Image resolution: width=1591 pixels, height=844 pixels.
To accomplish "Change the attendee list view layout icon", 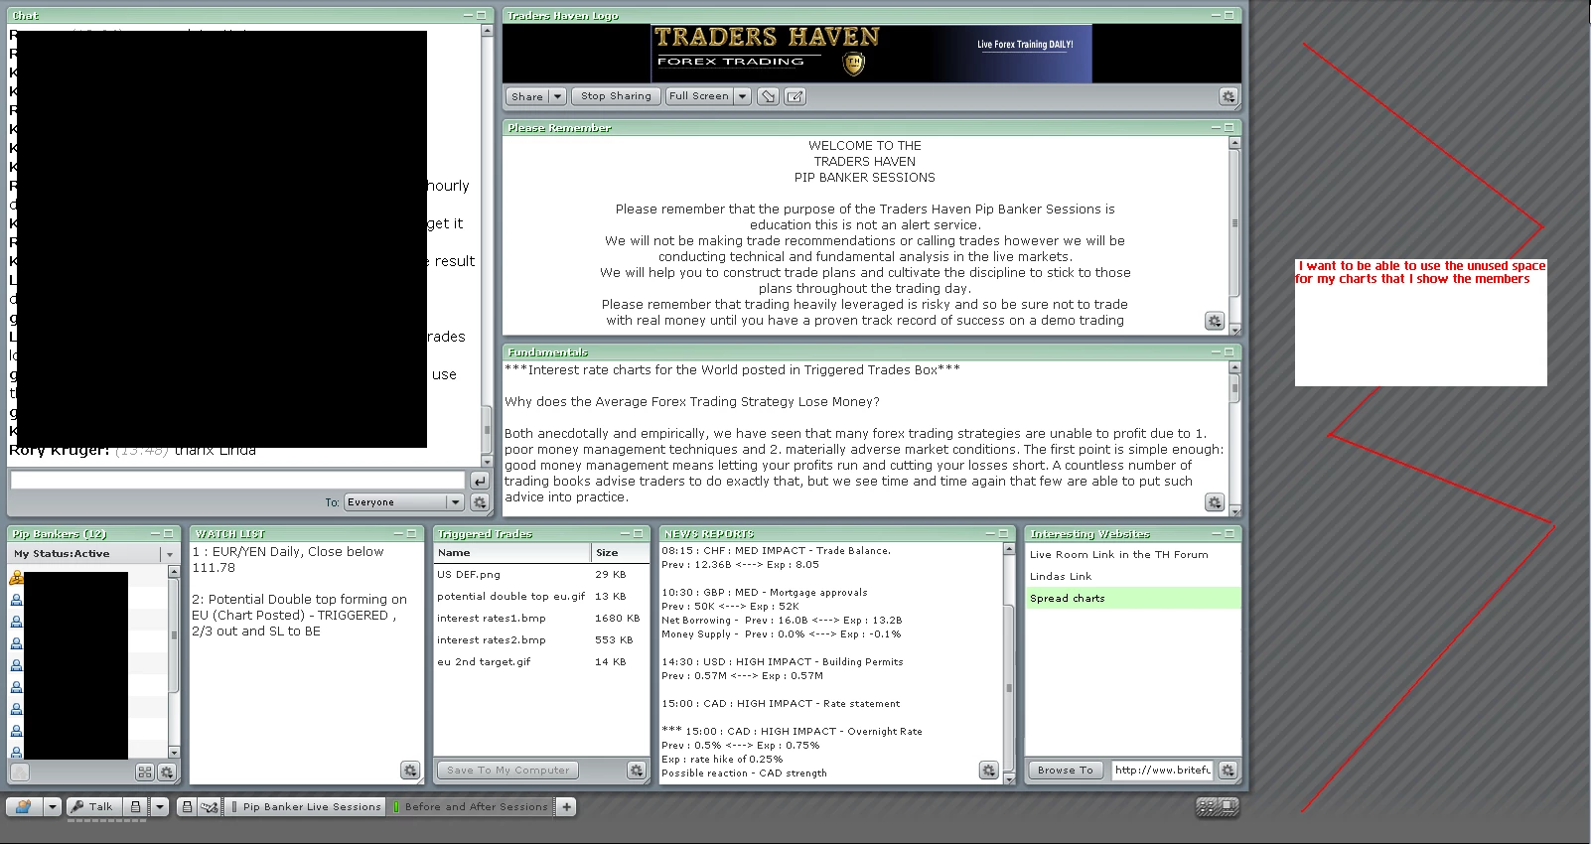I will 145,772.
